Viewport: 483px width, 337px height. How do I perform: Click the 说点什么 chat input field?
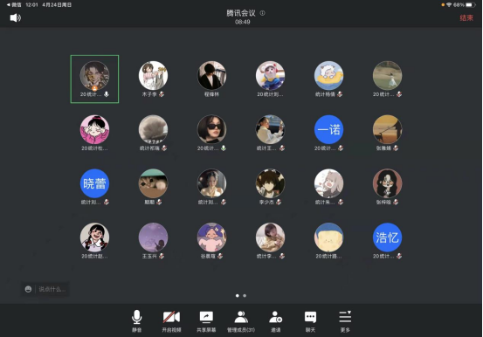pos(45,289)
